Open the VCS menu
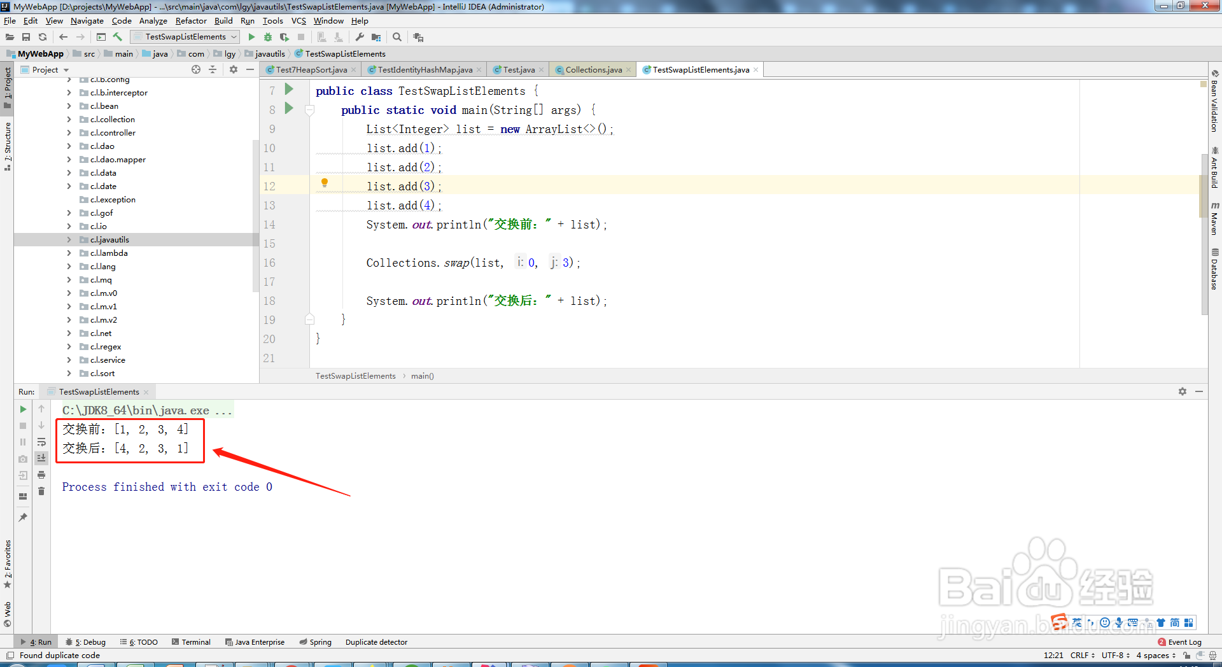Viewport: 1222px width, 667px height. [298, 20]
